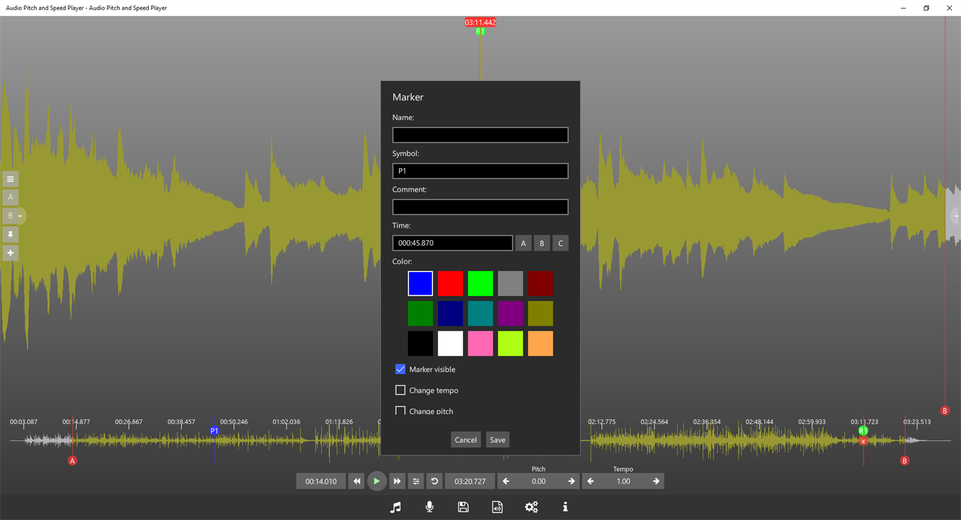Choose the pink color swatch
The height and width of the screenshot is (520, 961).
pyautogui.click(x=480, y=343)
